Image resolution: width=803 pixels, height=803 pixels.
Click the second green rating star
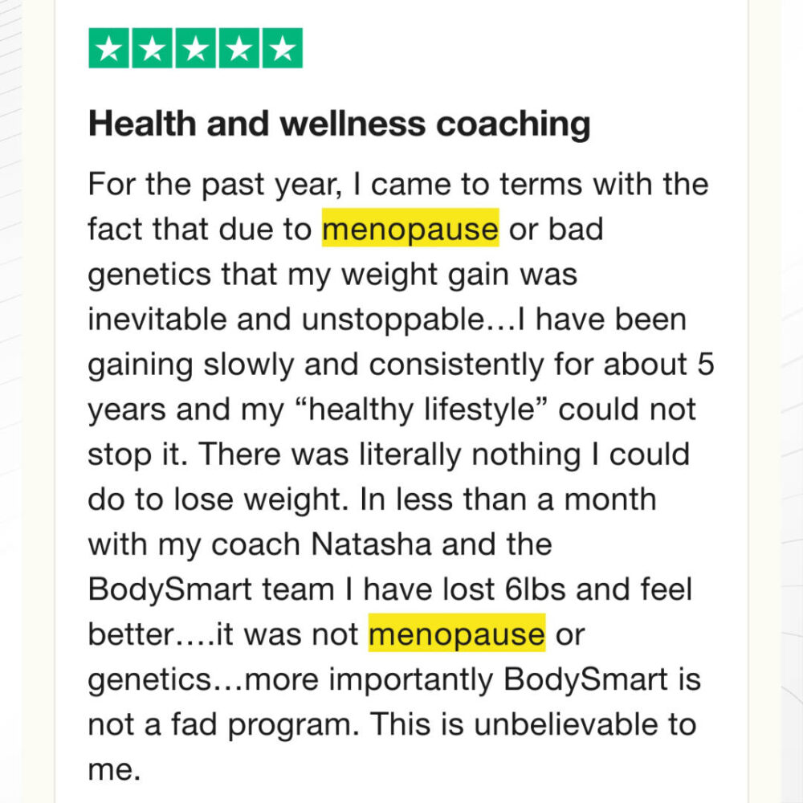[152, 48]
